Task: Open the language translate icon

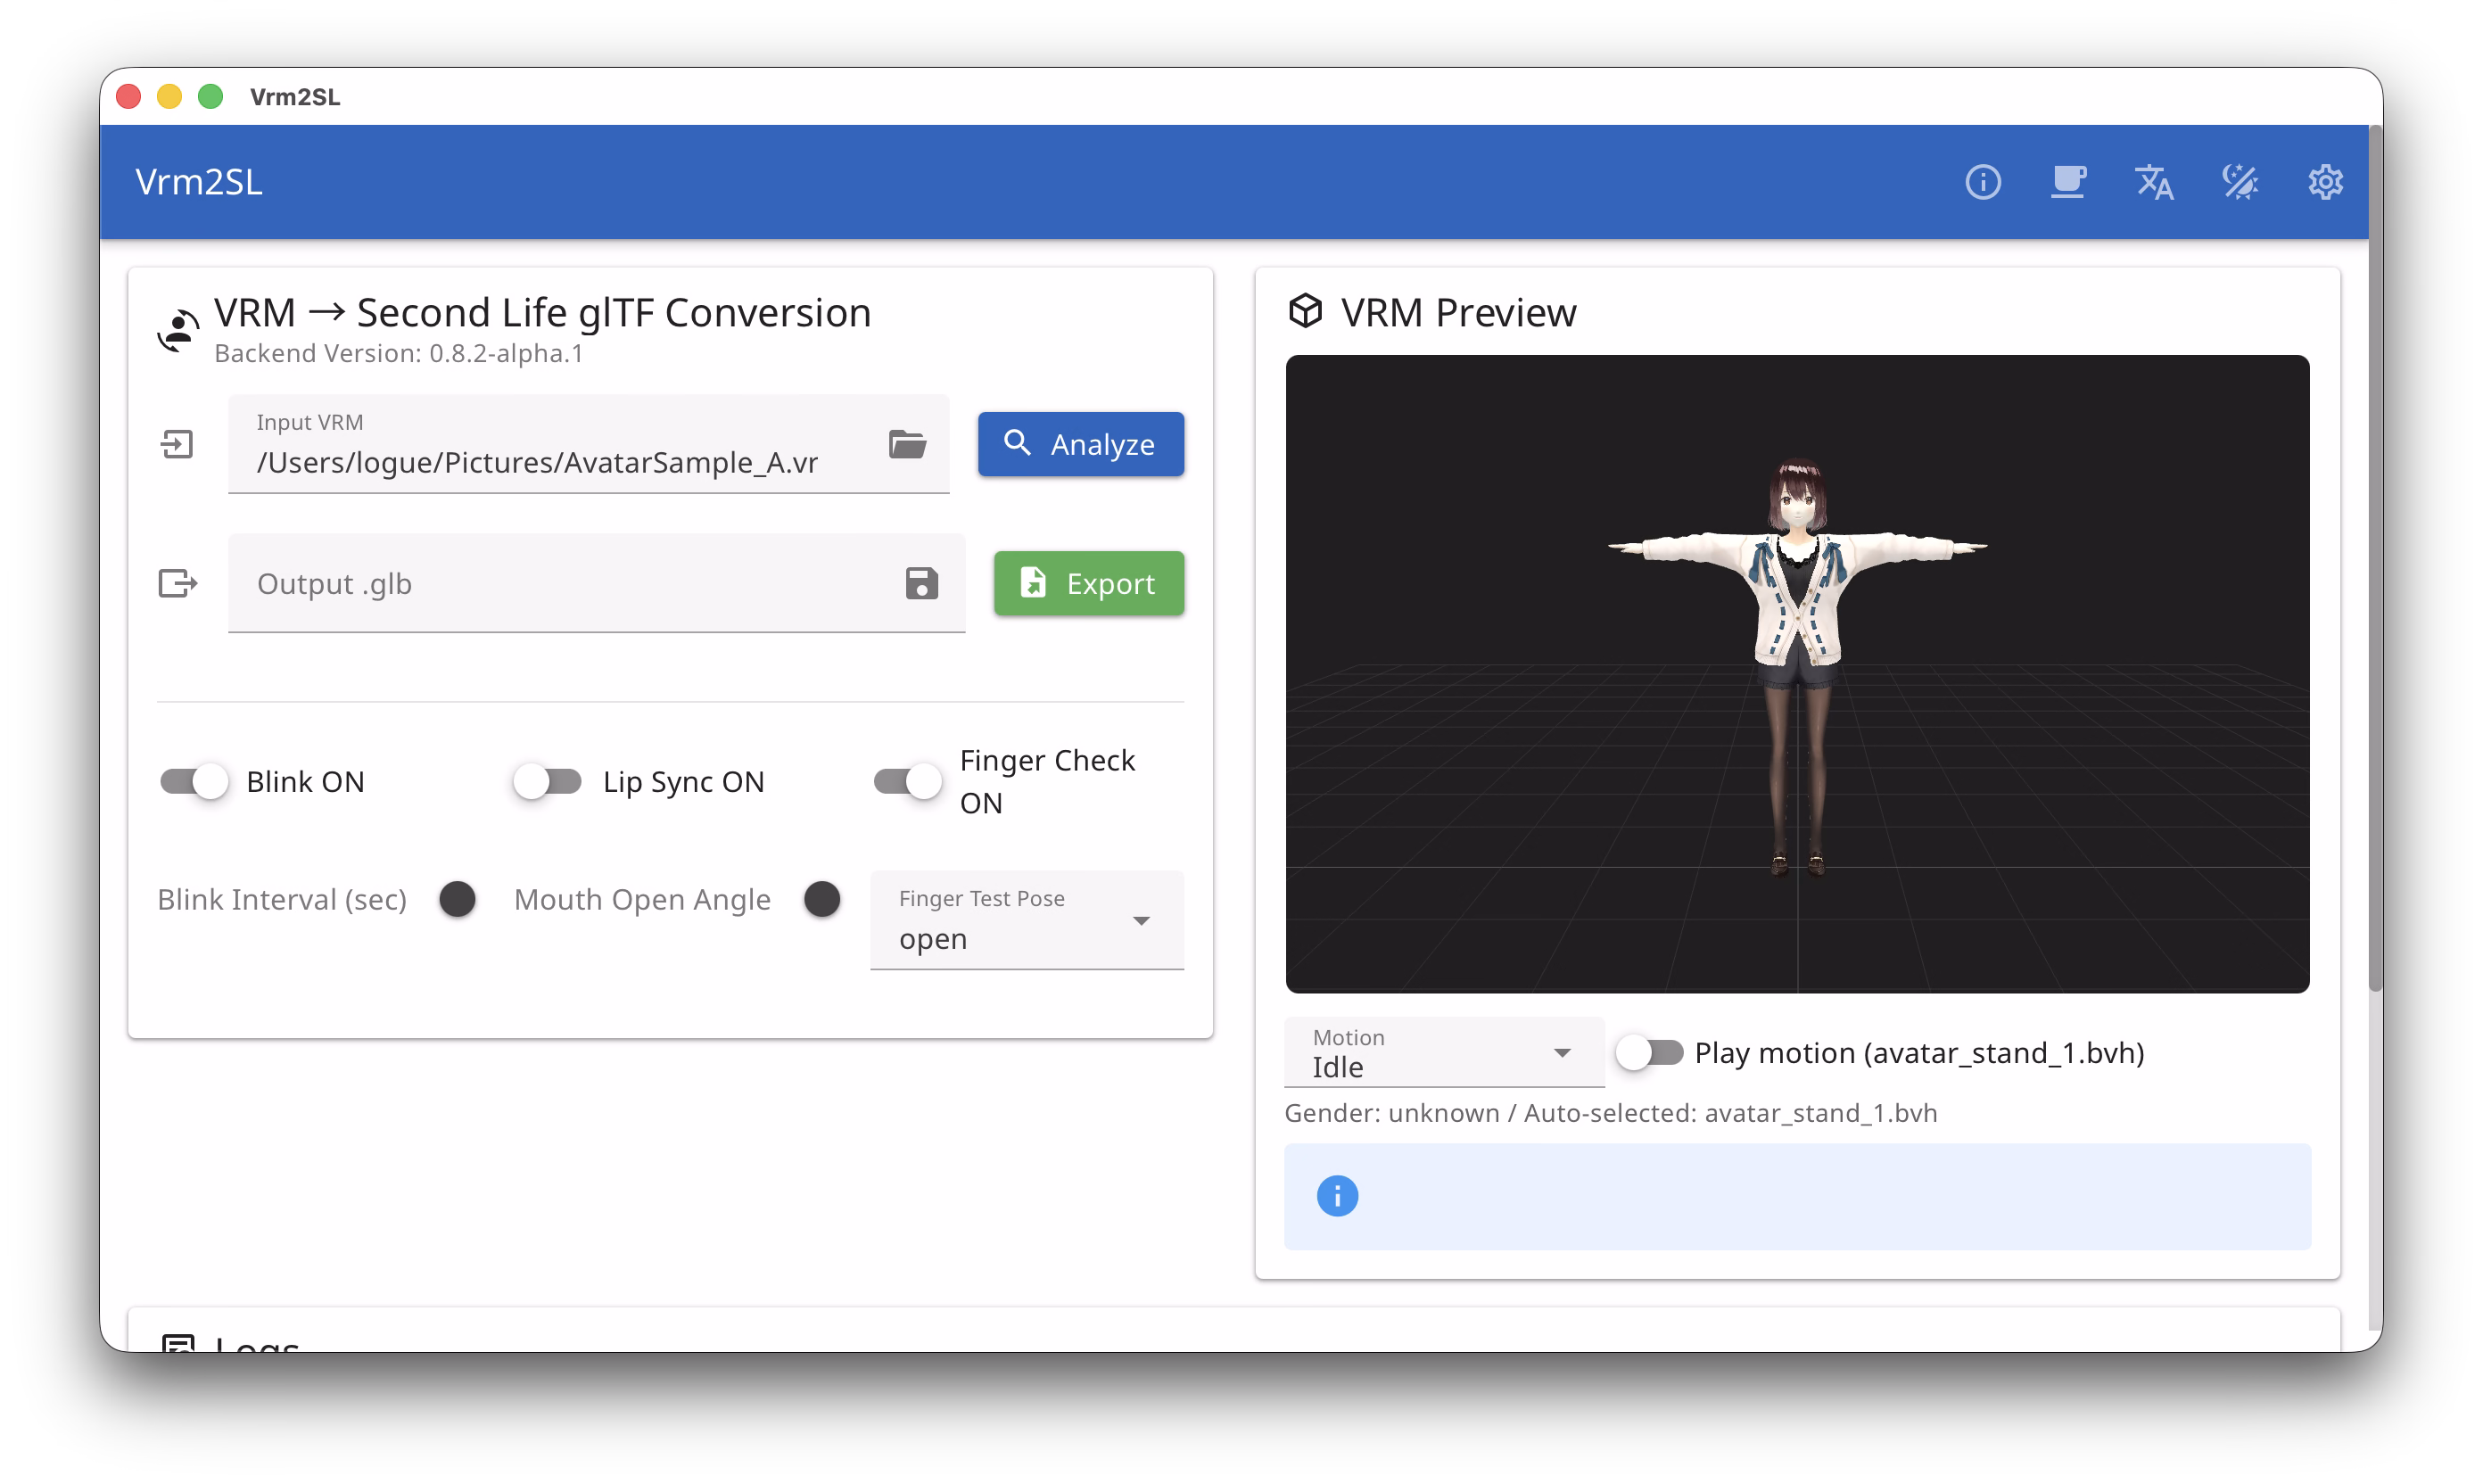Action: pyautogui.click(x=2153, y=182)
